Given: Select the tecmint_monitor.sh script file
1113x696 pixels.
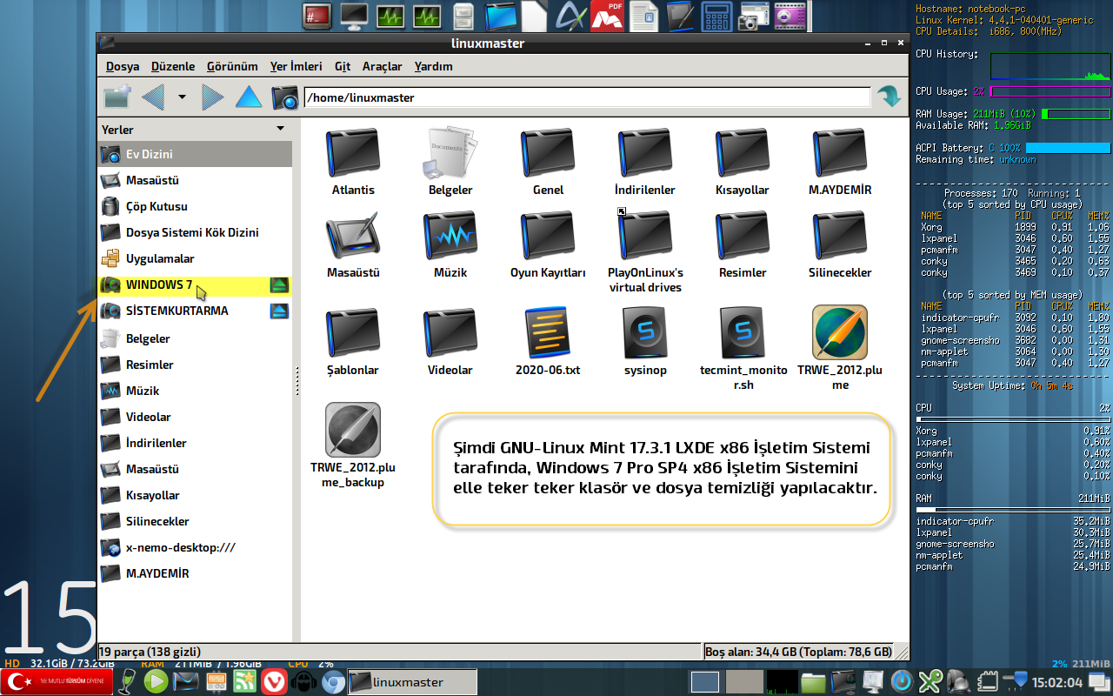Looking at the screenshot, I should click(x=743, y=333).
